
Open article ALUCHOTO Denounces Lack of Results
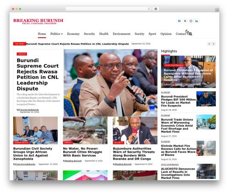pos(178,173)
